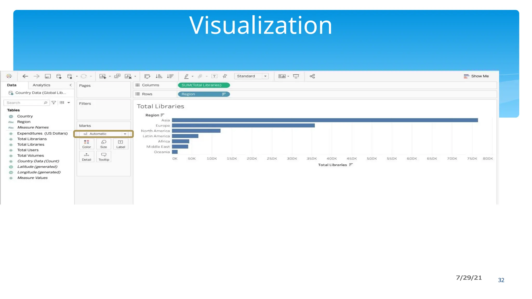The image size is (532, 299).
Task: Select the Region field in Tables
Action: click(24, 122)
